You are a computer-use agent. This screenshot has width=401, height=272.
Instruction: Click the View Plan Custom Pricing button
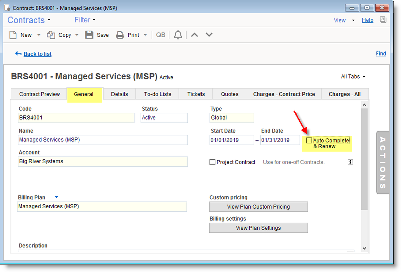tap(258, 207)
